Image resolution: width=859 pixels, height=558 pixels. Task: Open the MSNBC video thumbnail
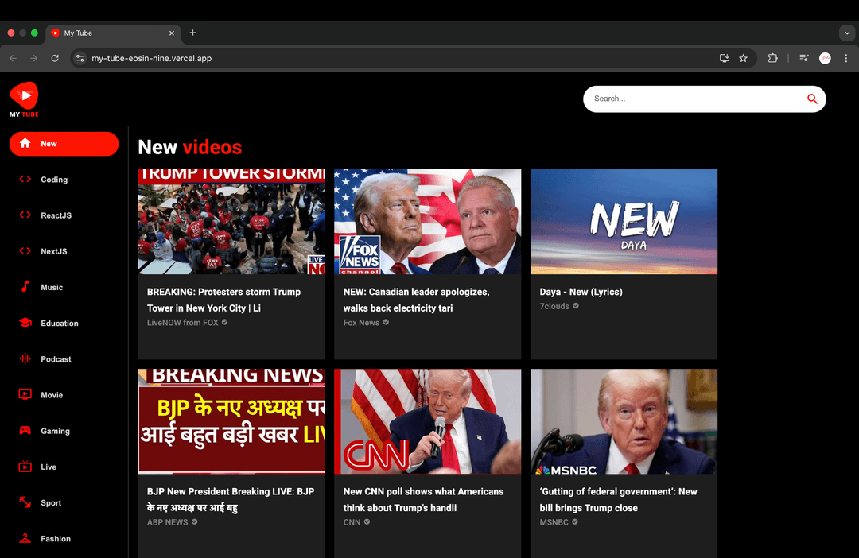pos(624,421)
